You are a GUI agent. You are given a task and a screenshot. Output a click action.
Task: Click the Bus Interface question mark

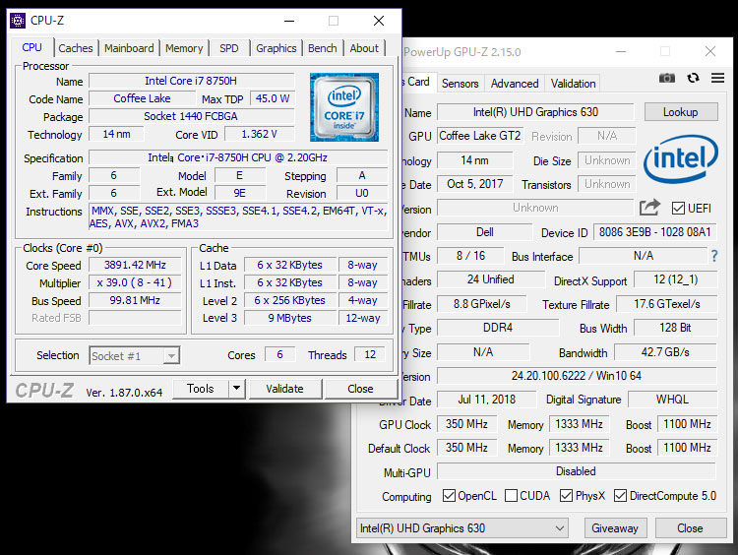coord(714,256)
